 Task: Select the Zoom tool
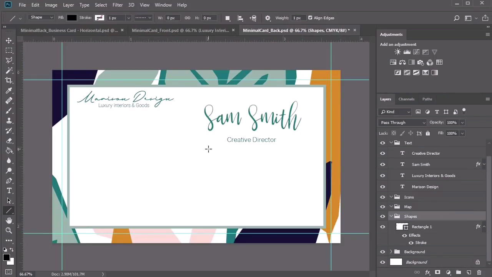(9, 230)
